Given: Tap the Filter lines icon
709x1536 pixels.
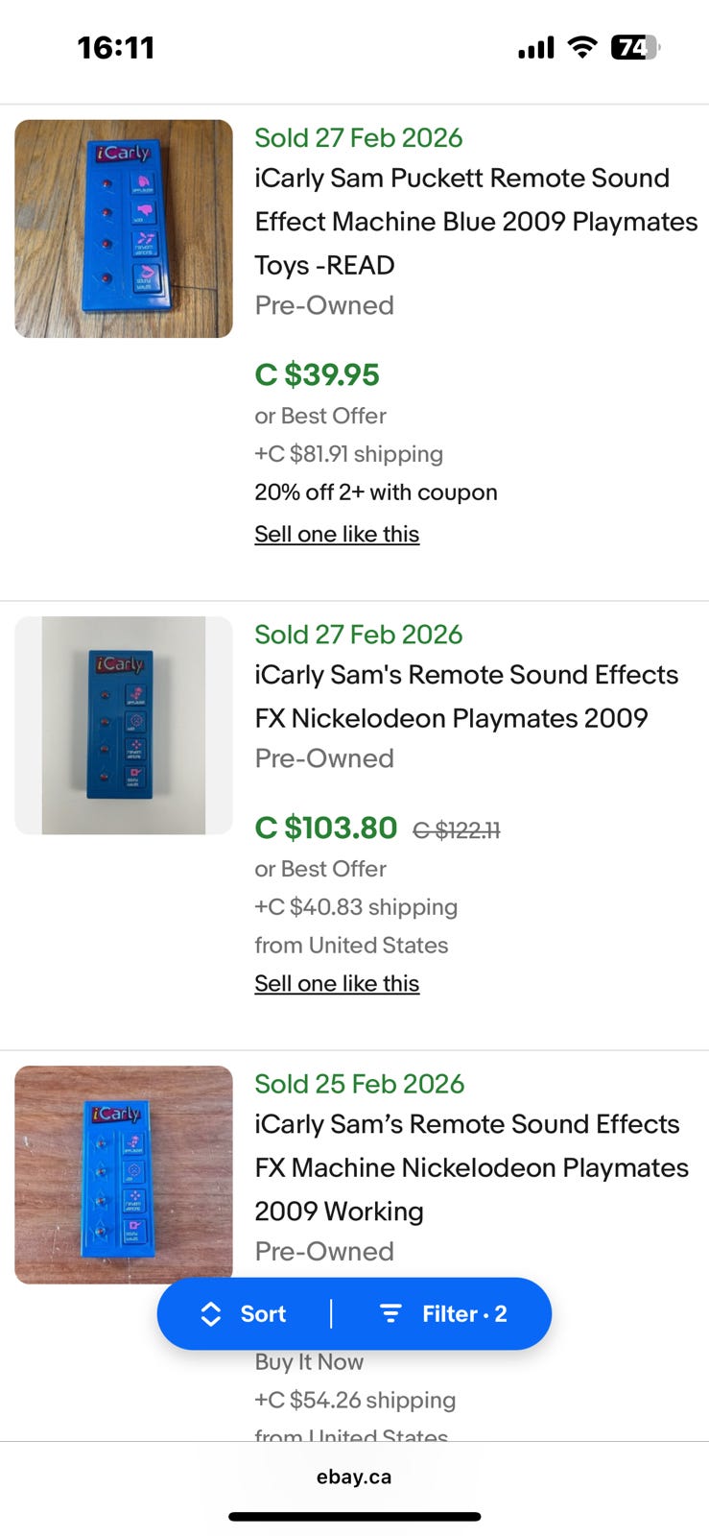Looking at the screenshot, I should [x=390, y=1313].
